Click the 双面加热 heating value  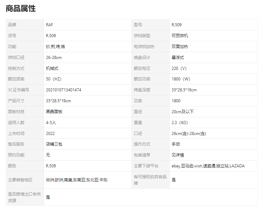(180, 47)
